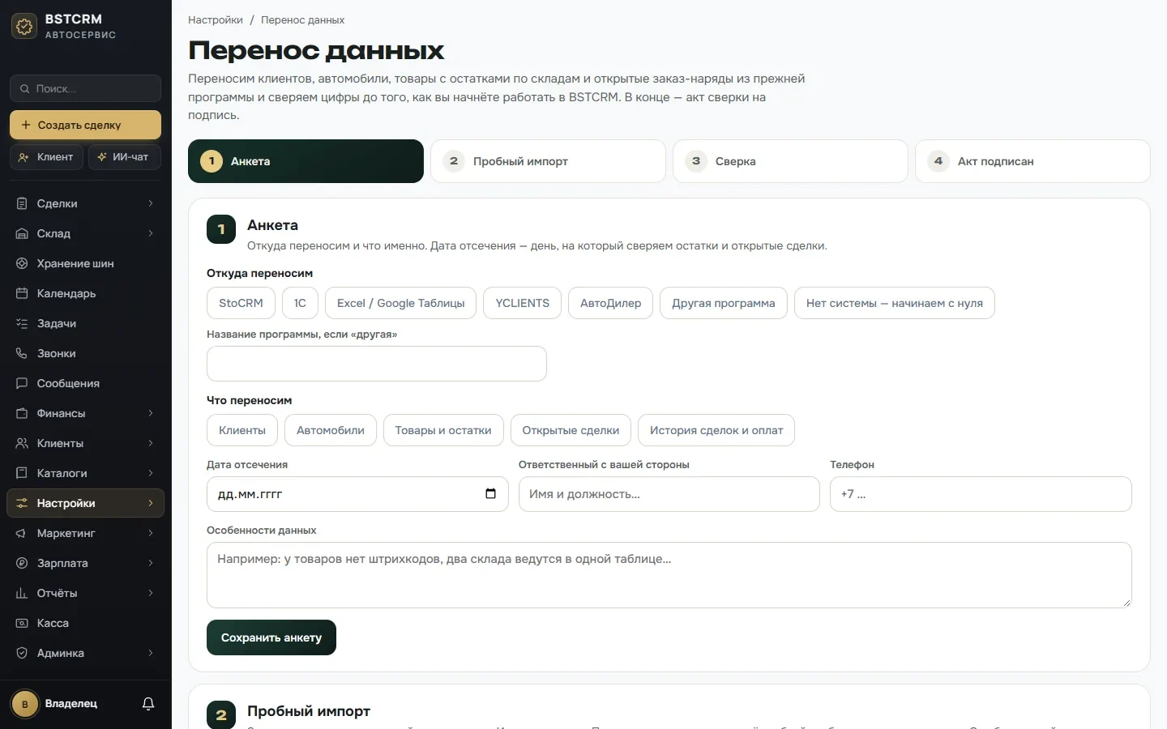Viewport: 1167px width, 729px height.
Task: Expand the Клиенты sidebar chevron
Action: click(x=151, y=443)
